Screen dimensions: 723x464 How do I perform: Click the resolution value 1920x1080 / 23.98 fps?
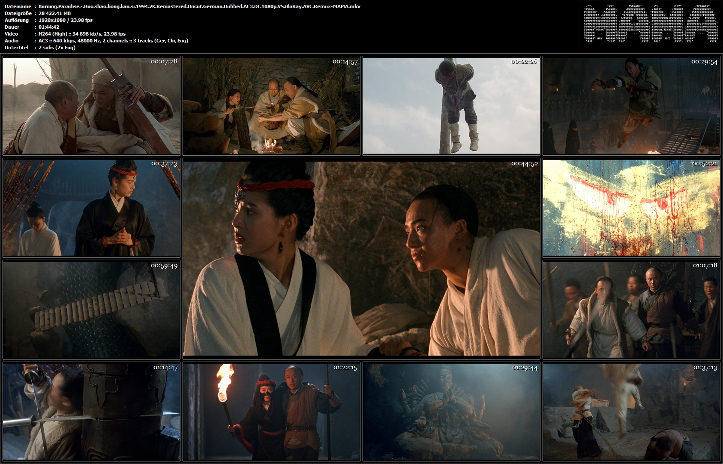tap(66, 20)
